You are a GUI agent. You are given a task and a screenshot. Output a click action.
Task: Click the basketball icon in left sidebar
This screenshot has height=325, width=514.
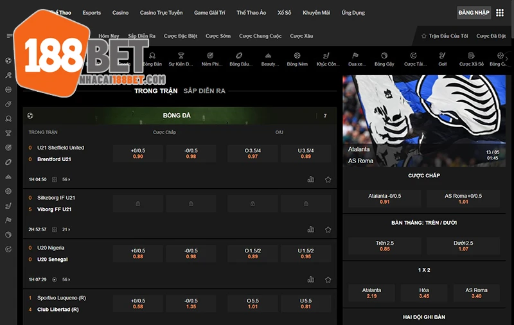coord(8,89)
